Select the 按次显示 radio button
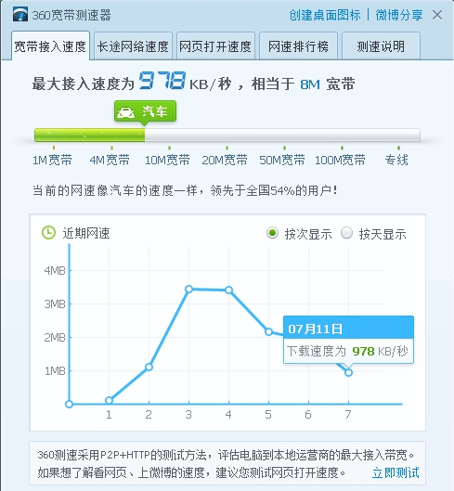 click(x=272, y=233)
